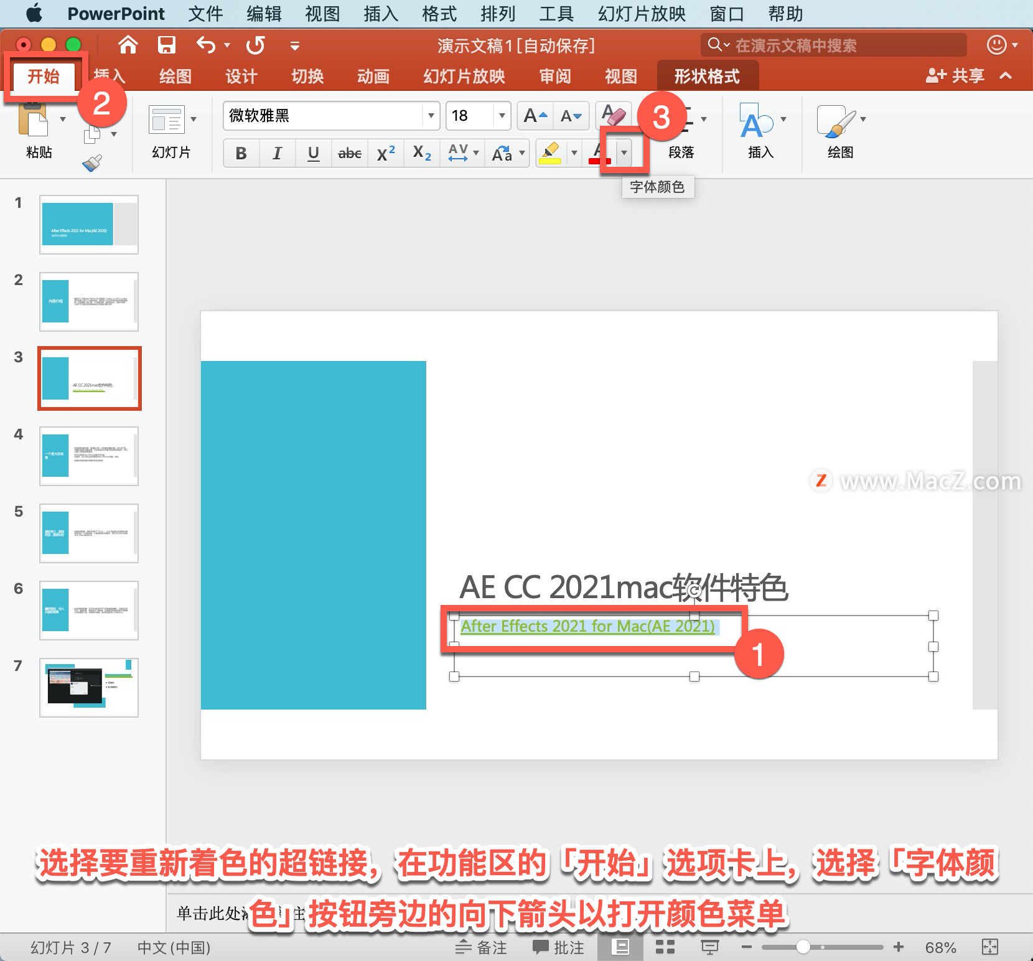Click the Share button
This screenshot has height=961, width=1033.
click(x=955, y=75)
